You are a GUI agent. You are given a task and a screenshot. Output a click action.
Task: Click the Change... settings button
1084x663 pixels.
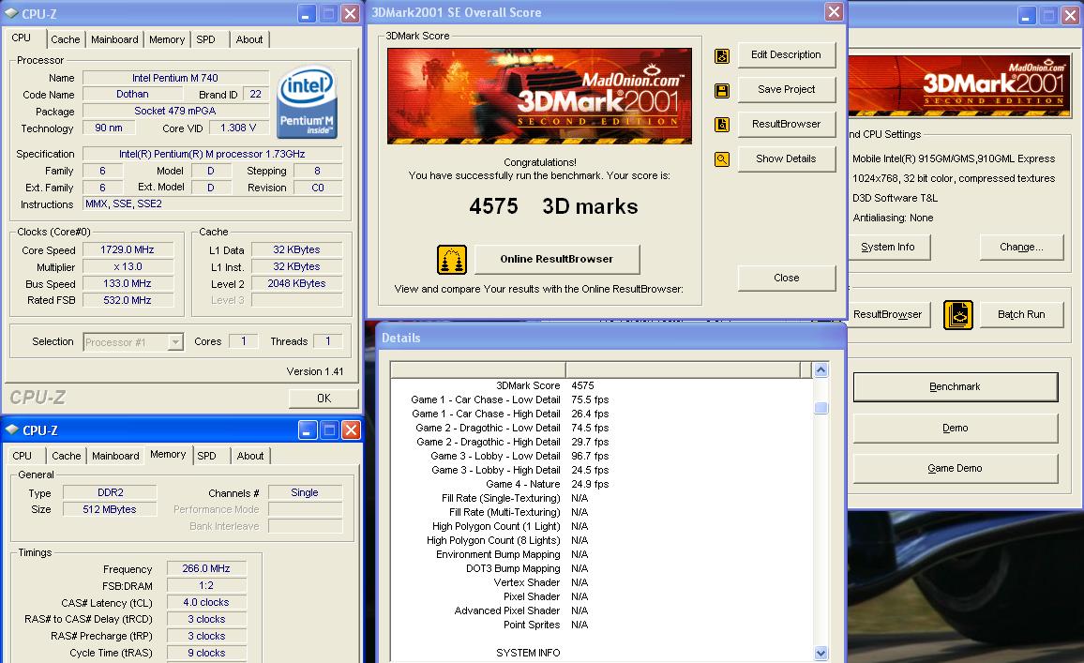(x=1021, y=247)
